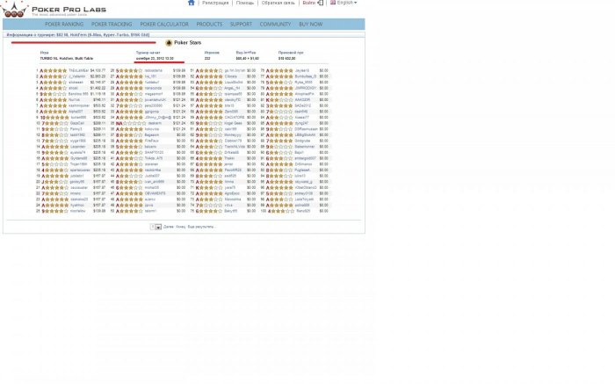Click player name DEVAKENFS
This screenshot has height=384, width=615.
coord(155,193)
